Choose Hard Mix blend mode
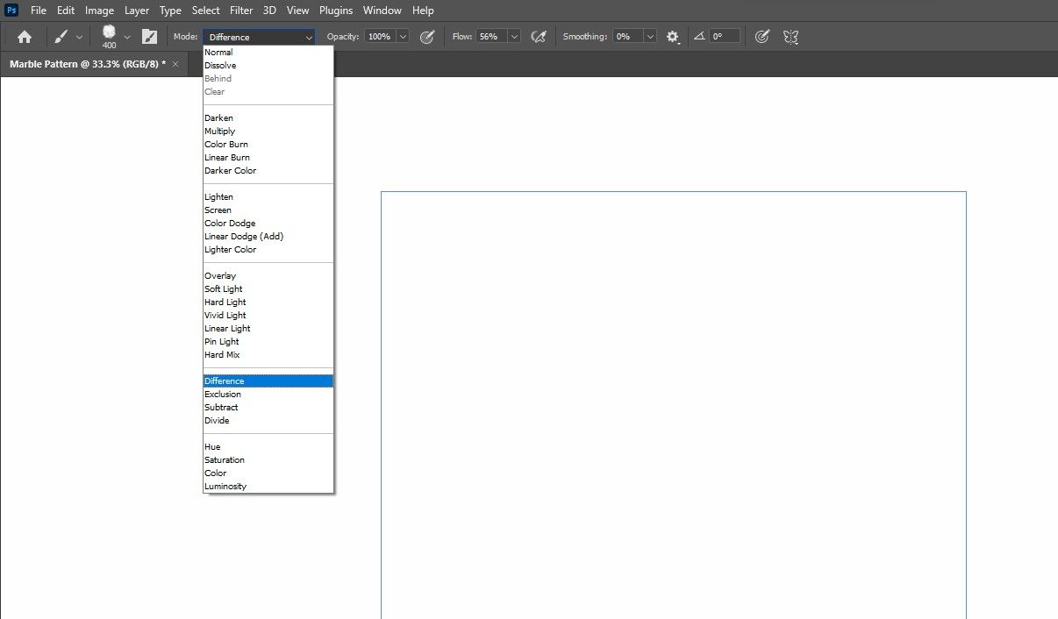This screenshot has height=619, width=1058. [268, 355]
